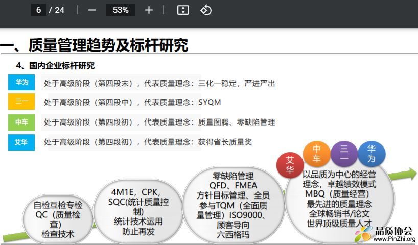Click the text line ending 质量图腾、零缺陷管理
The height and width of the screenshot is (245, 418).
[x=159, y=122]
